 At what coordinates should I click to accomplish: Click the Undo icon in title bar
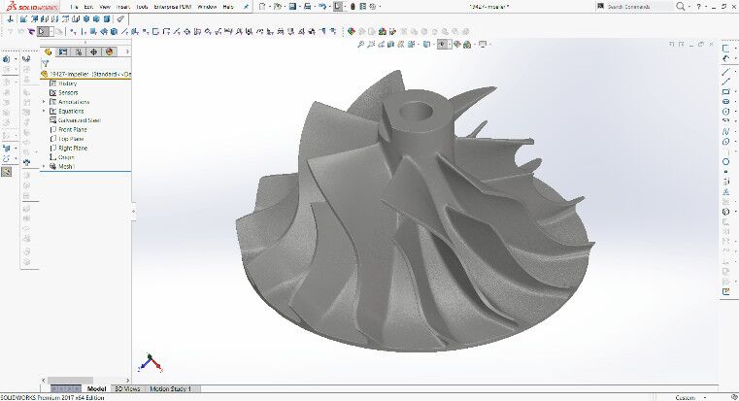pos(322,7)
